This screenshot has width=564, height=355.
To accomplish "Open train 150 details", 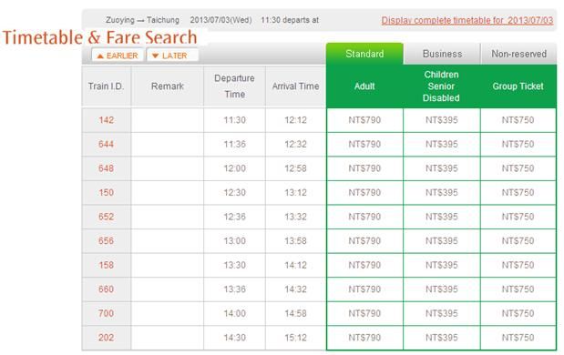I will [x=106, y=193].
